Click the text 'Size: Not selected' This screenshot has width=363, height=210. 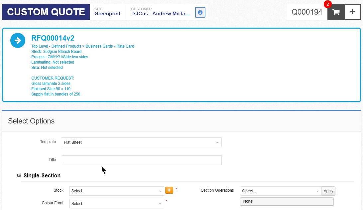pyautogui.click(x=47, y=68)
